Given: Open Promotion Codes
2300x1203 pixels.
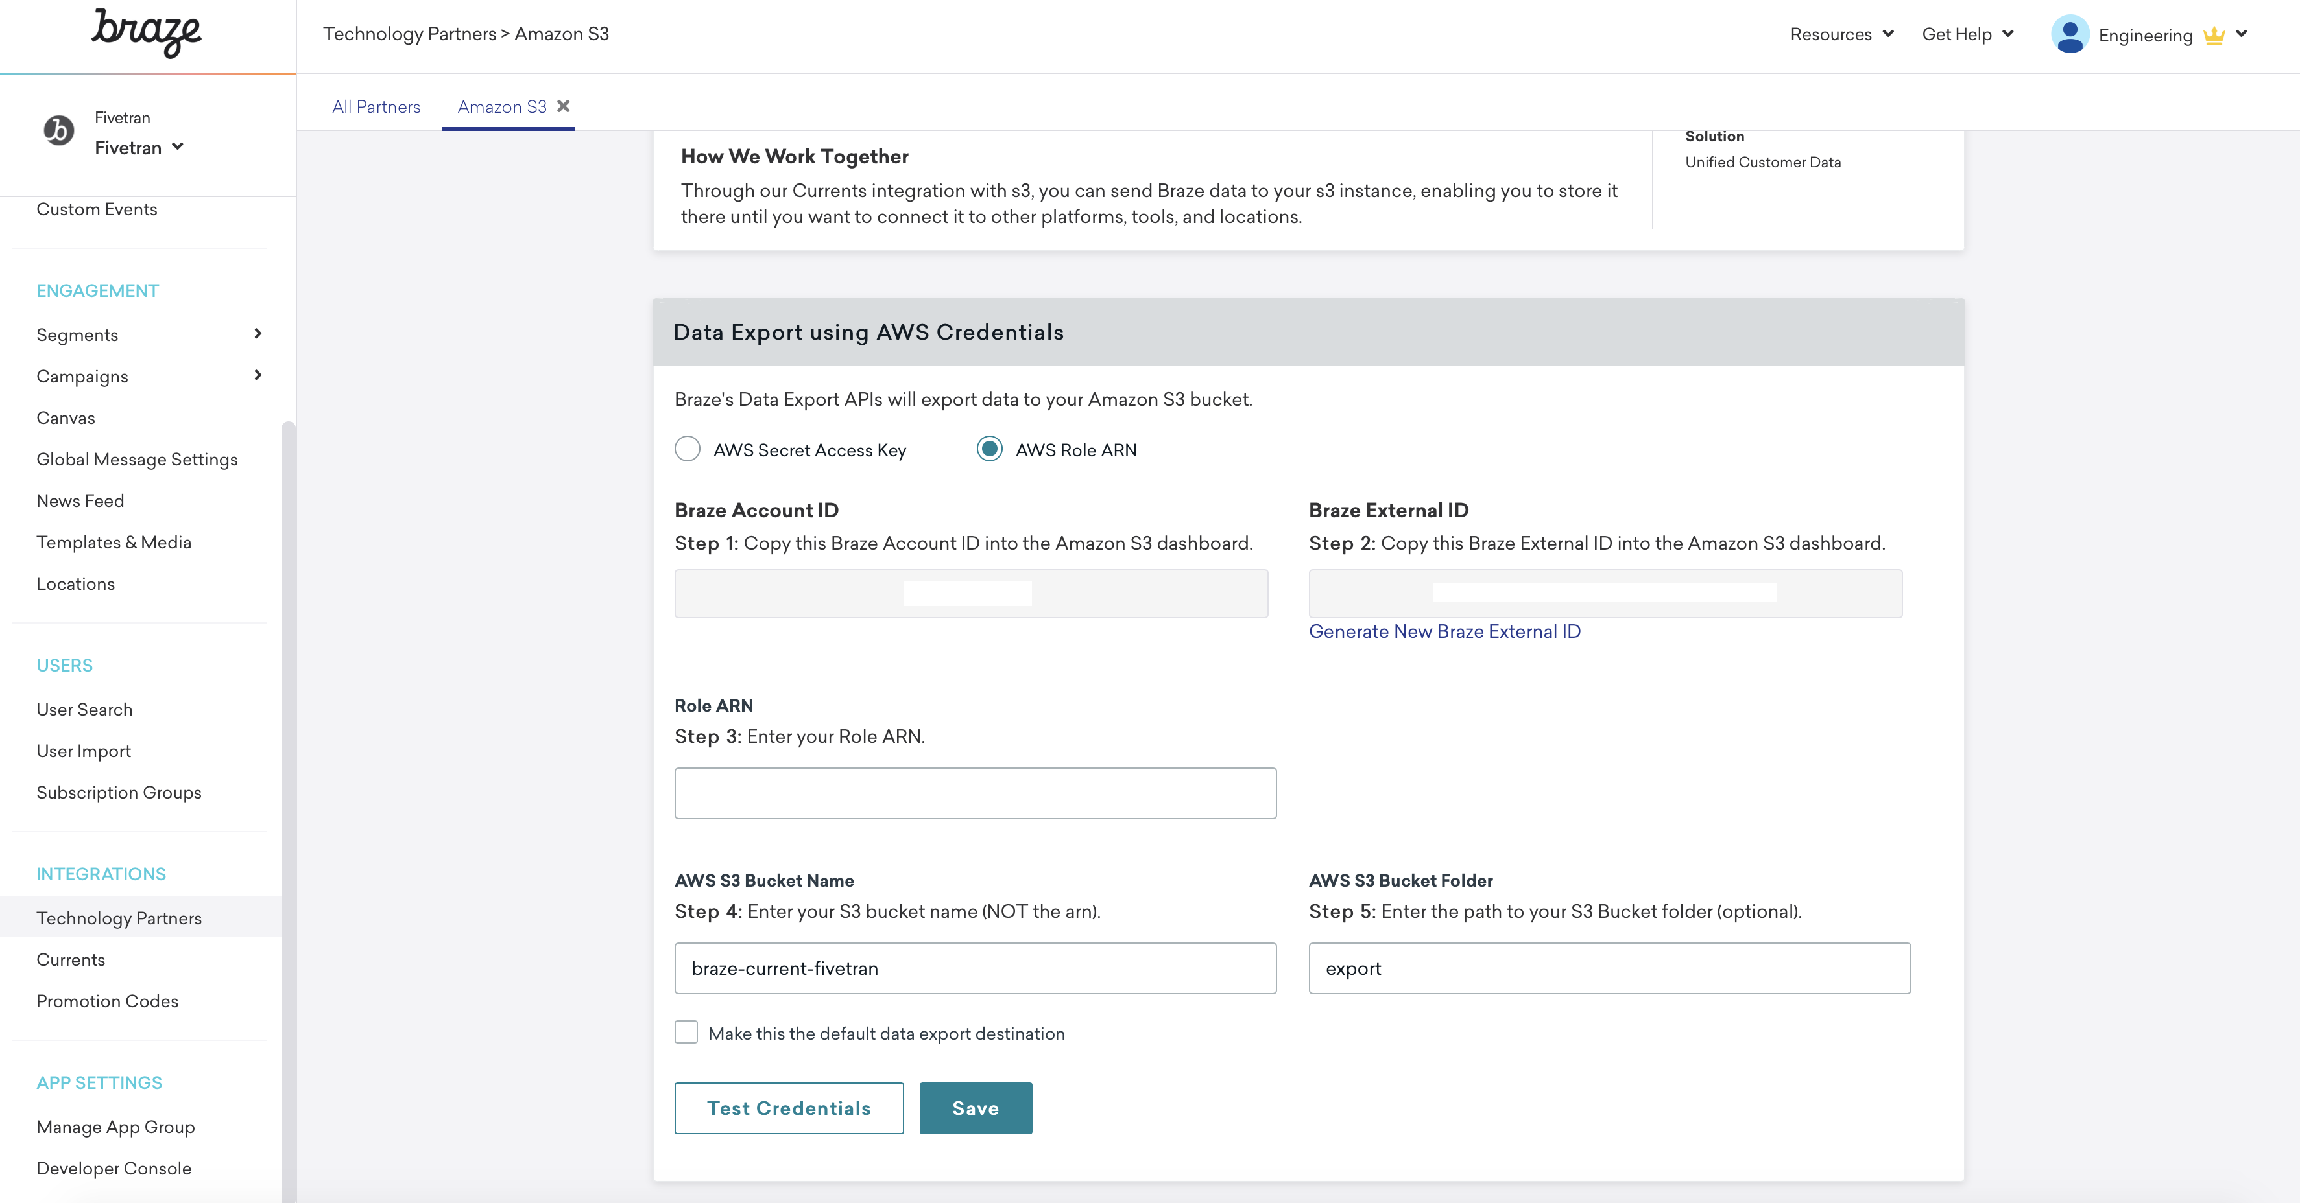Looking at the screenshot, I should click(107, 1001).
